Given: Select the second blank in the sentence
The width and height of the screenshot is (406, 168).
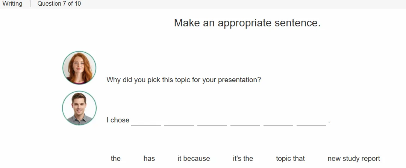Looking at the screenshot, I should pyautogui.click(x=179, y=121).
